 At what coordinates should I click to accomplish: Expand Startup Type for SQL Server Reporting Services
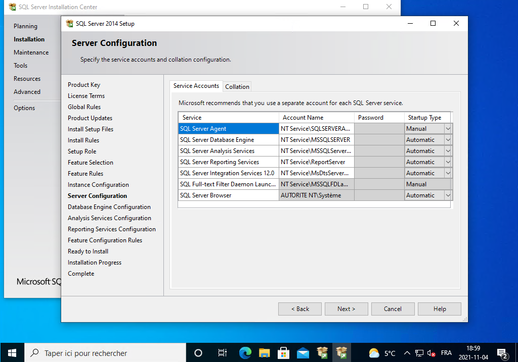448,162
